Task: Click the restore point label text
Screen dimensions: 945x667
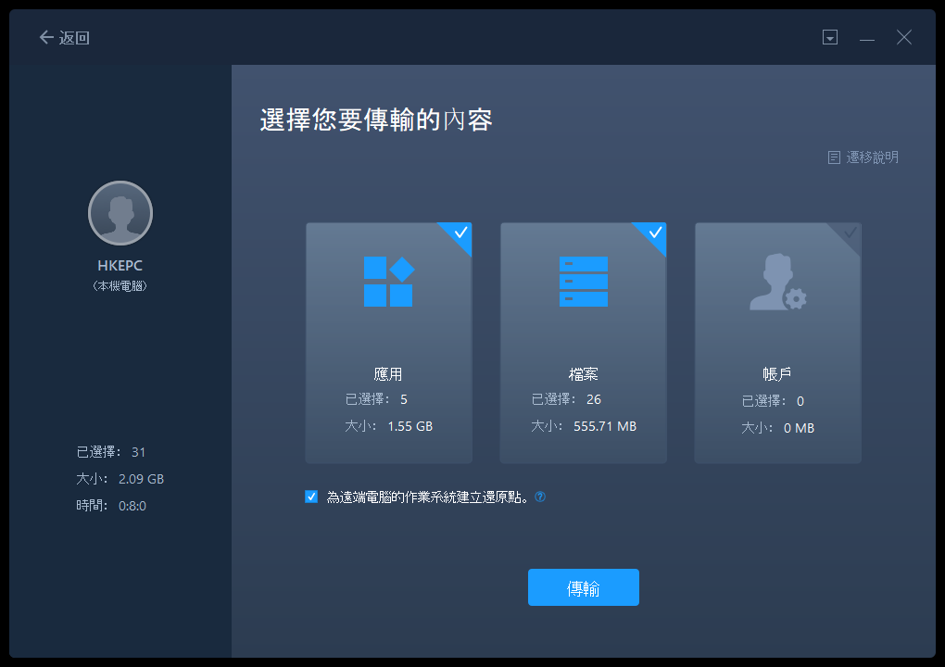Action: click(429, 497)
